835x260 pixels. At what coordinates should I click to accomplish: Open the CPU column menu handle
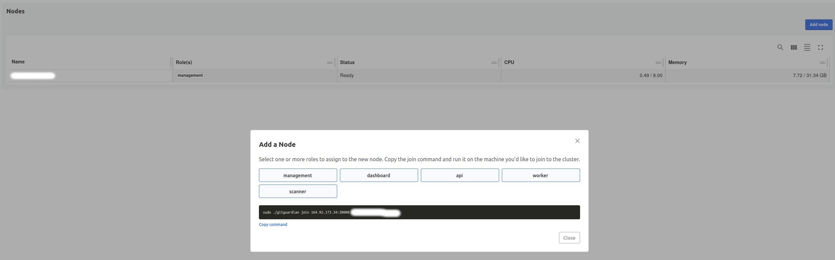pos(658,63)
